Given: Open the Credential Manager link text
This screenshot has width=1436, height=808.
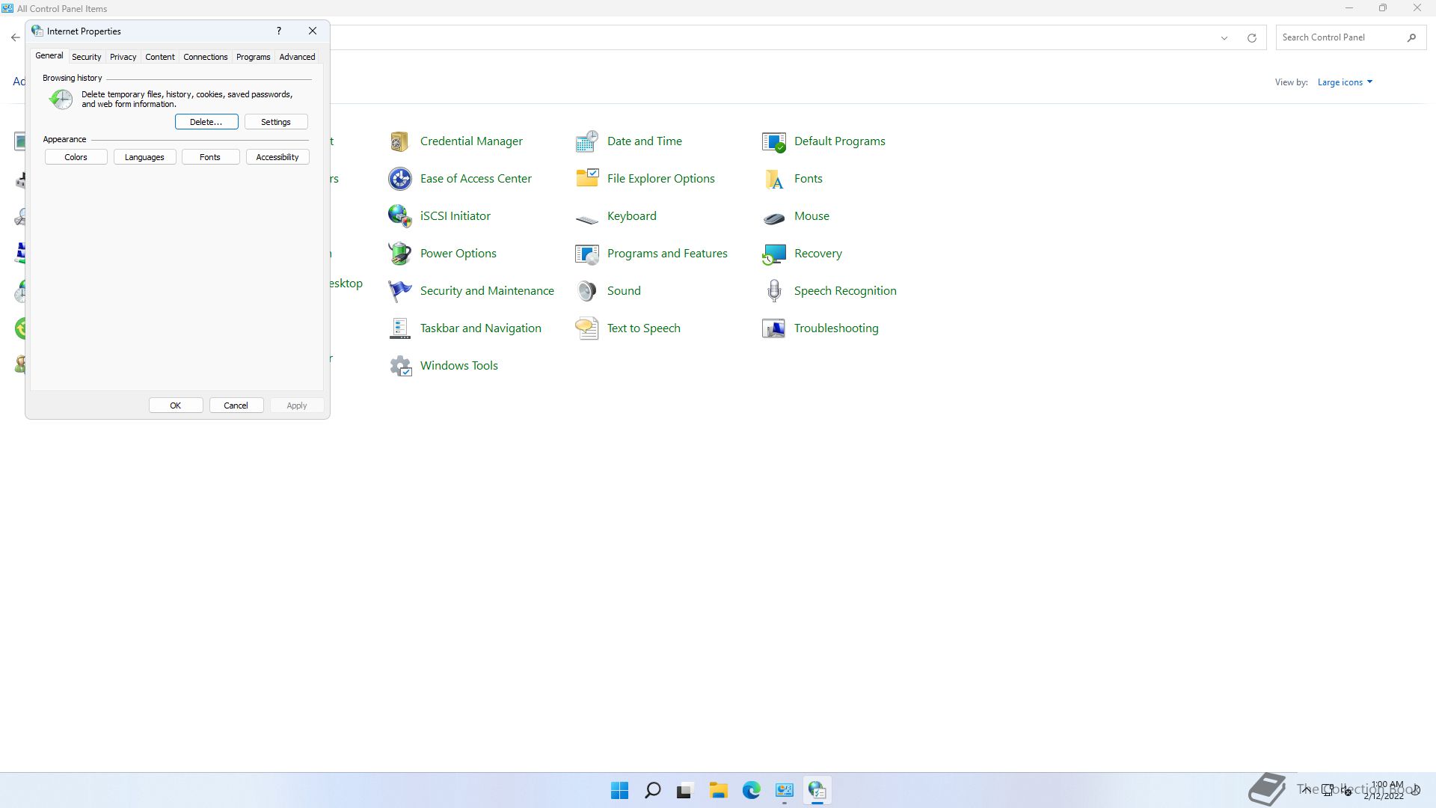Looking at the screenshot, I should (x=471, y=141).
